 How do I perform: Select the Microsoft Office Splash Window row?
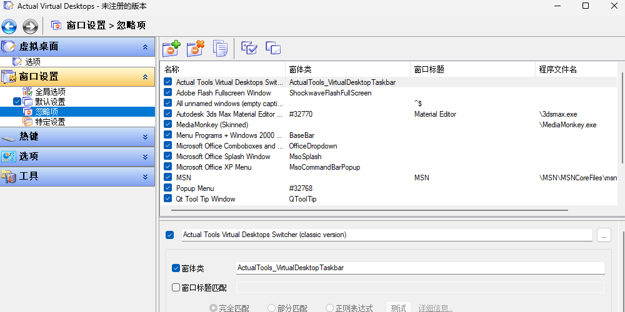tap(389, 157)
